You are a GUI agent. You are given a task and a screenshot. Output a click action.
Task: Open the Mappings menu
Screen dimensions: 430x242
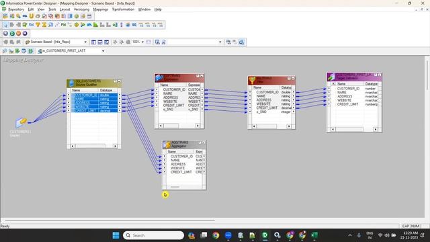pos(101,9)
